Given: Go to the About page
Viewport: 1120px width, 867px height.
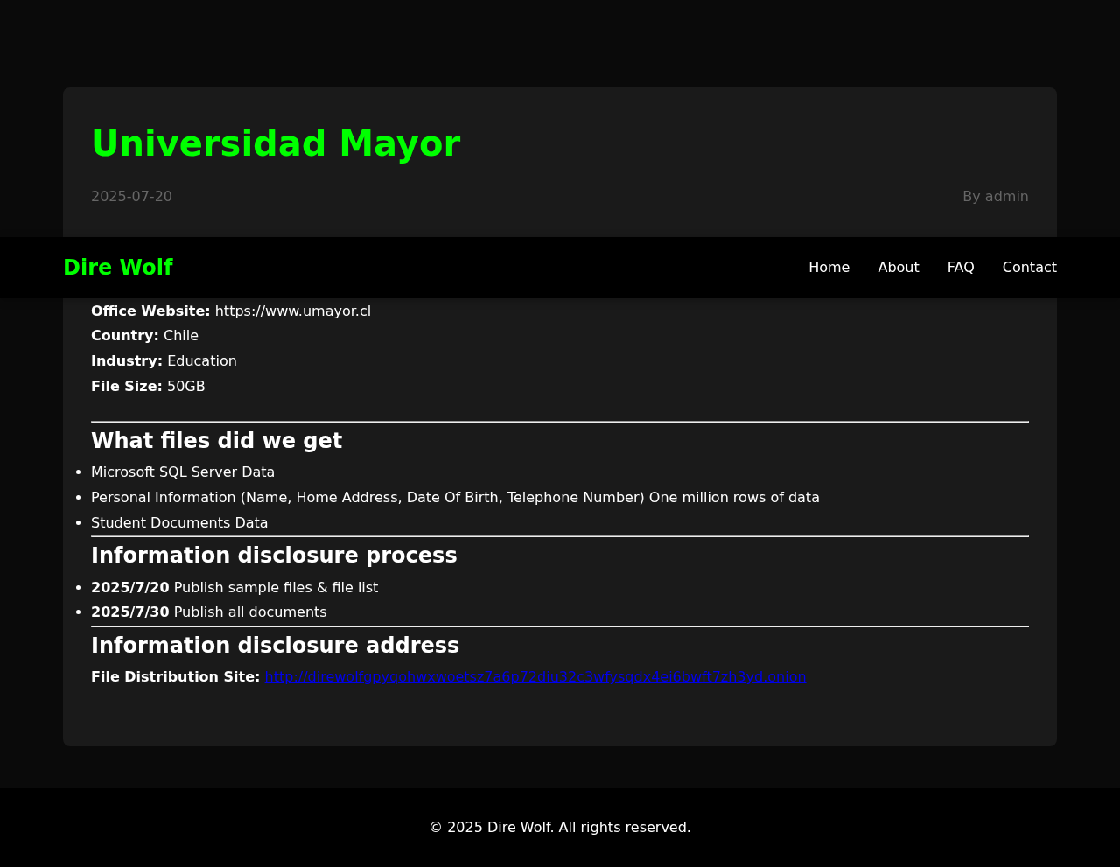Looking at the screenshot, I should point(899,268).
